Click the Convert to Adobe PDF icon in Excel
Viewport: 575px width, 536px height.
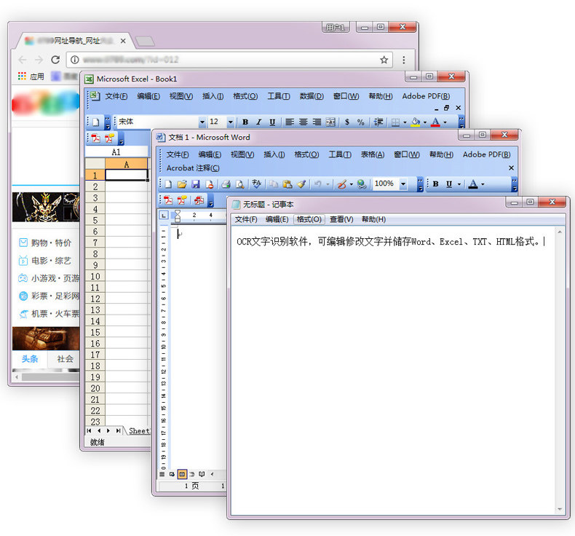[95, 138]
